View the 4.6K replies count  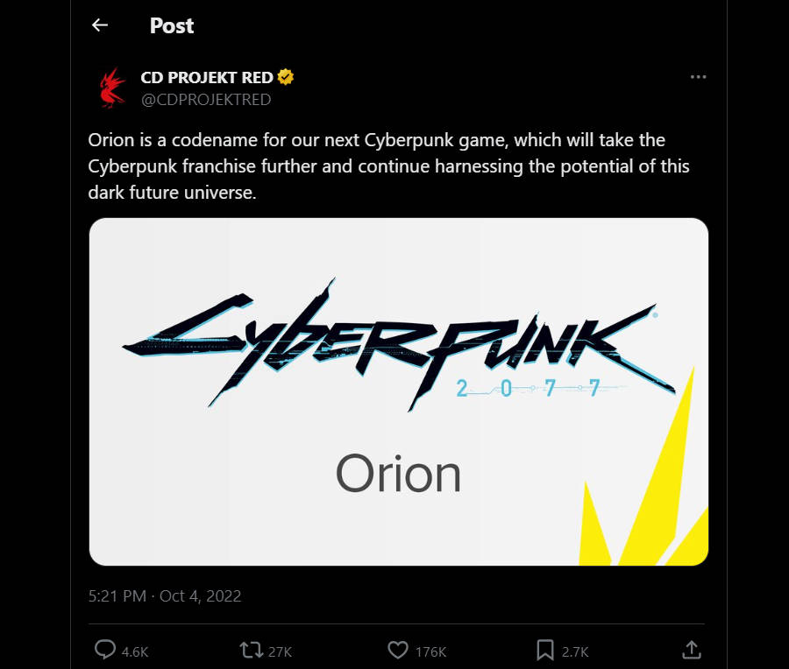(x=137, y=651)
